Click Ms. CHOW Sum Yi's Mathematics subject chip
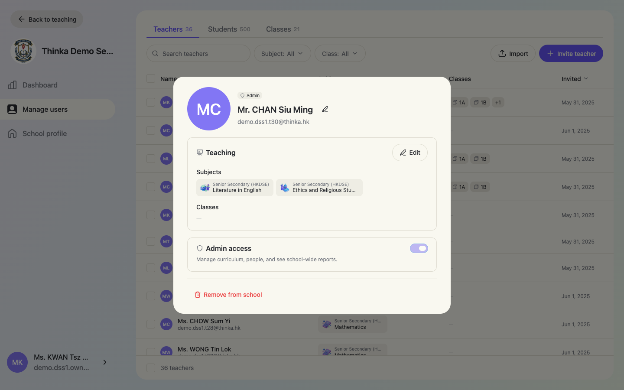Image resolution: width=624 pixels, height=390 pixels. (x=353, y=324)
